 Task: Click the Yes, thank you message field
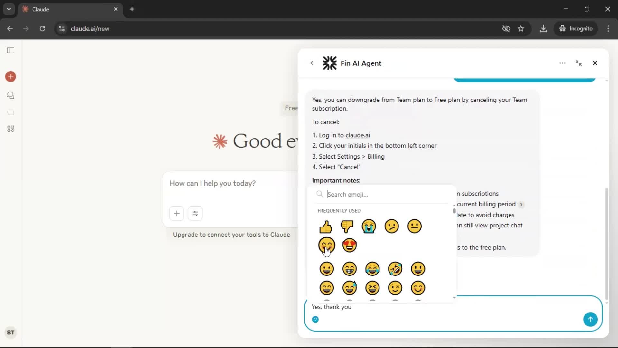(x=444, y=307)
